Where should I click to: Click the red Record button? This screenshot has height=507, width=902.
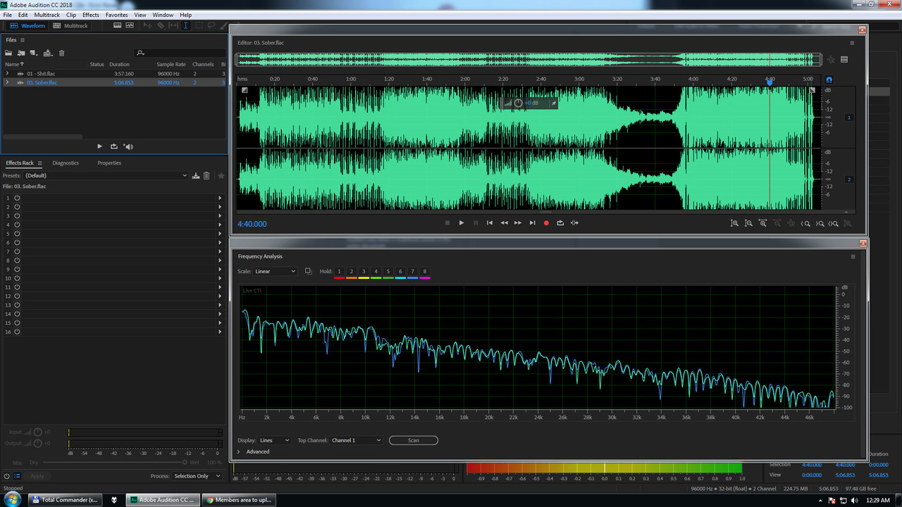546,223
